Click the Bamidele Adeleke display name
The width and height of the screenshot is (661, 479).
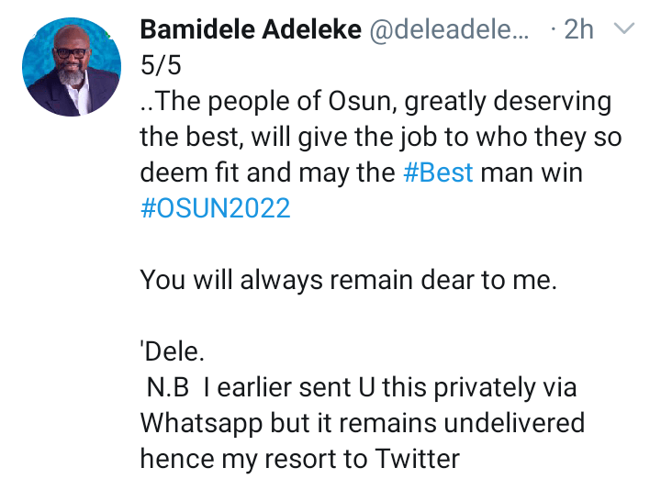click(250, 30)
